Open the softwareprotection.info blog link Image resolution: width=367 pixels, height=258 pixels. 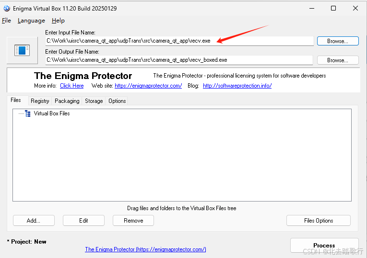237,86
